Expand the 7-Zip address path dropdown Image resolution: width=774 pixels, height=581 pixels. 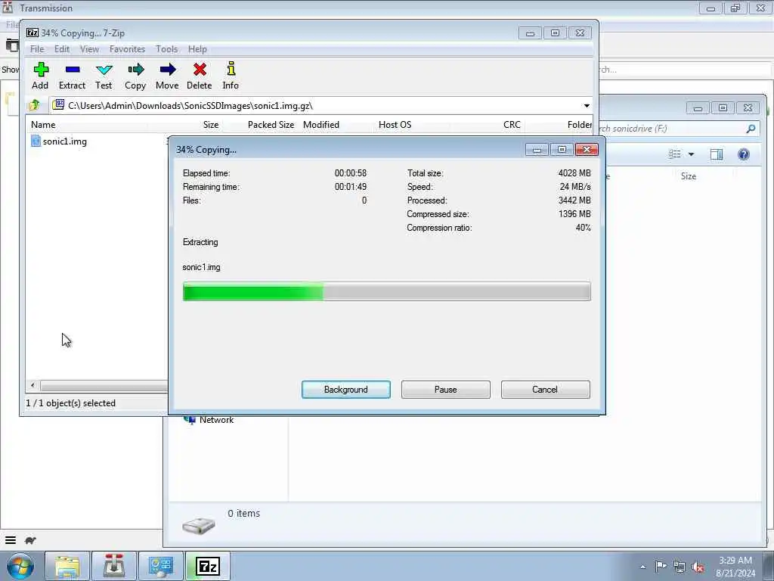coord(587,105)
